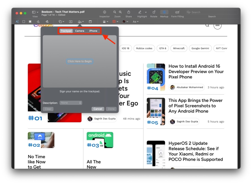Select the Highlight pen icon
Image resolution: width=252 pixels, height=184 pixels.
(x=140, y=12)
